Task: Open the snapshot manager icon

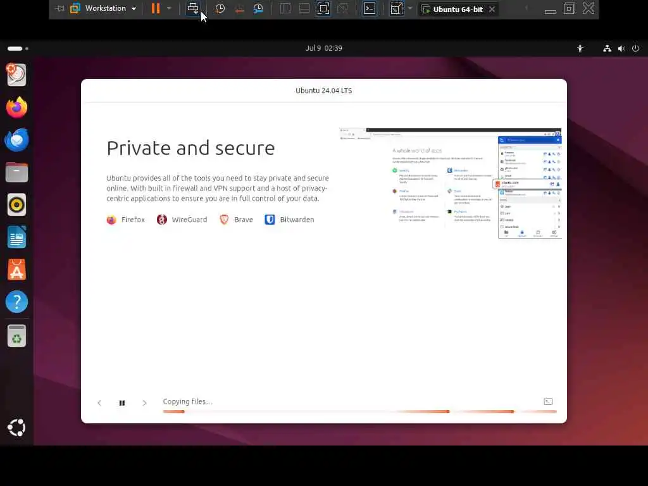Action: tap(258, 8)
